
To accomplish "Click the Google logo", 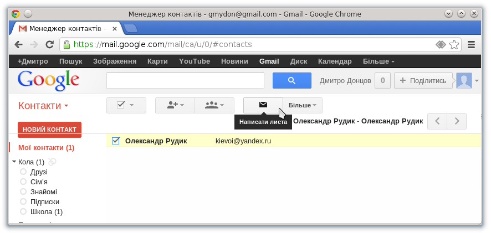I will tap(48, 80).
